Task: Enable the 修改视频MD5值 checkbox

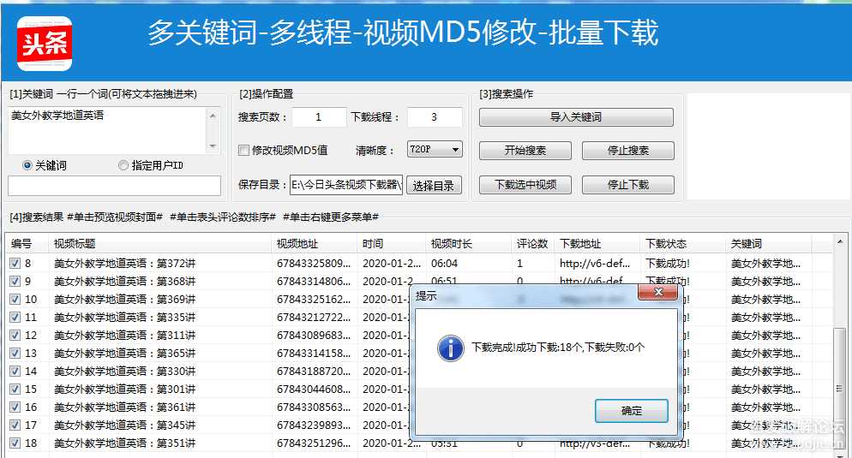Action: (243, 151)
